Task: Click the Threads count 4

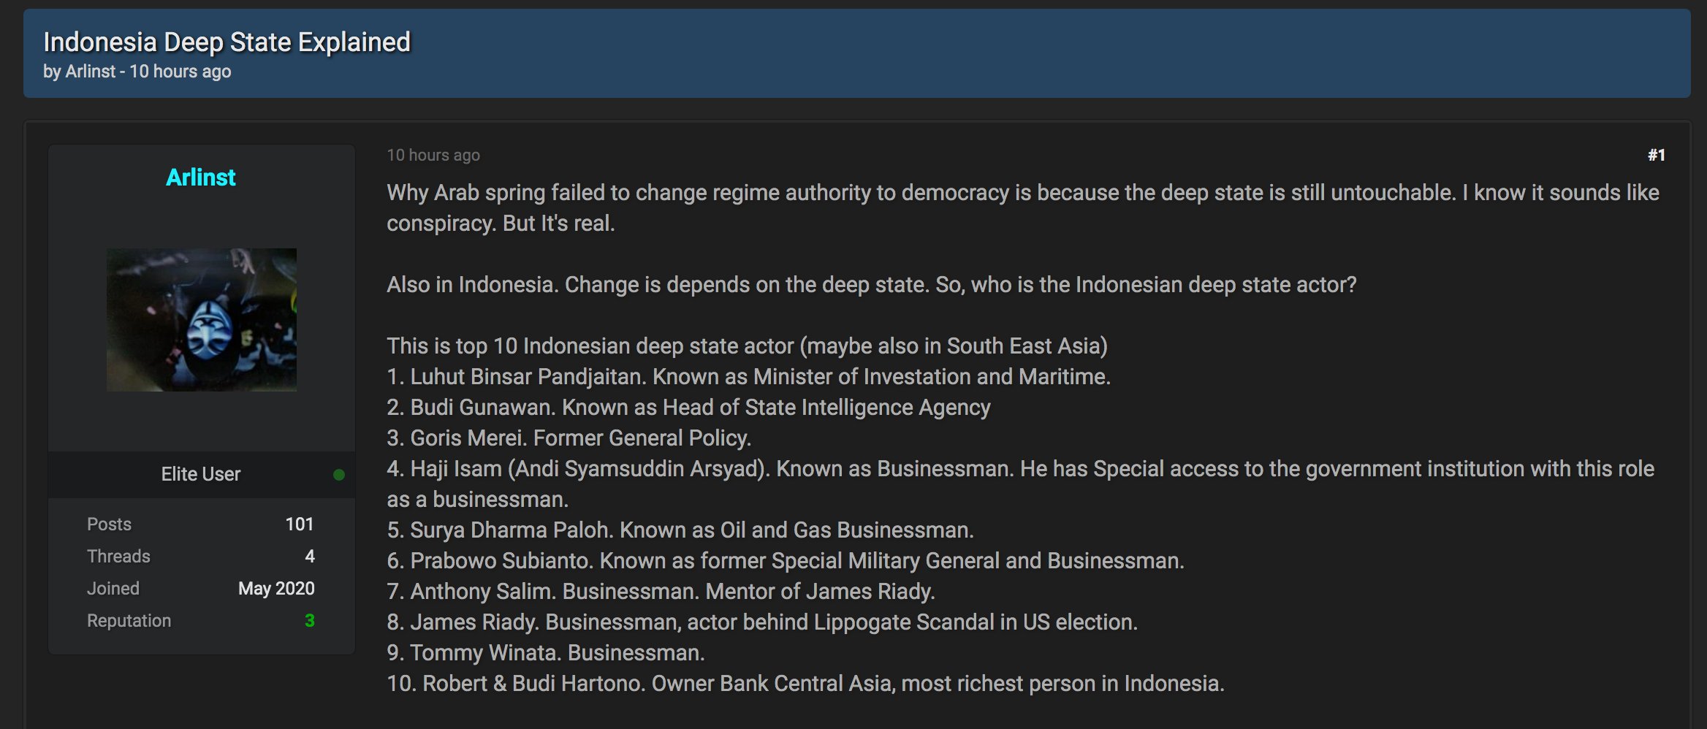Action: [310, 557]
